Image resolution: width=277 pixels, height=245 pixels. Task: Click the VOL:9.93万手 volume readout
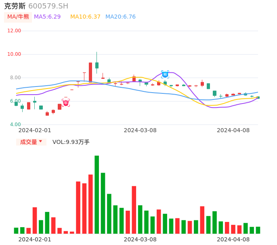click(x=71, y=142)
